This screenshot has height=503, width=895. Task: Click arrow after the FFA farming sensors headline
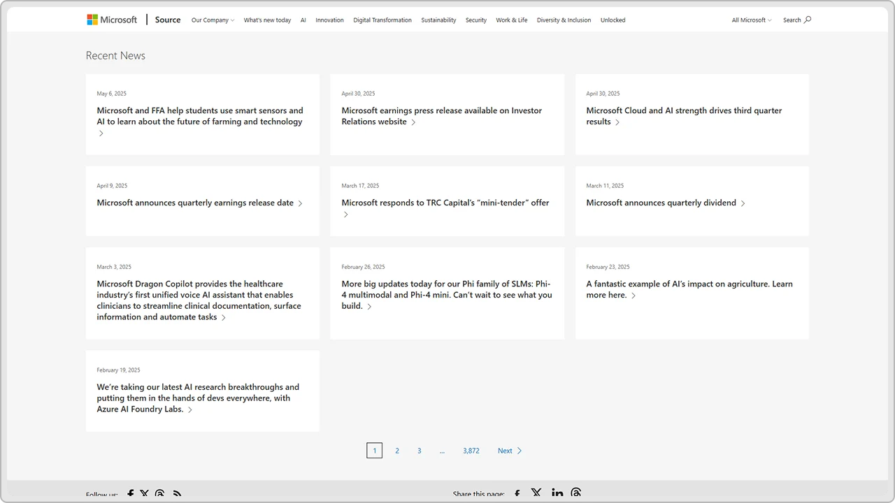tap(101, 133)
